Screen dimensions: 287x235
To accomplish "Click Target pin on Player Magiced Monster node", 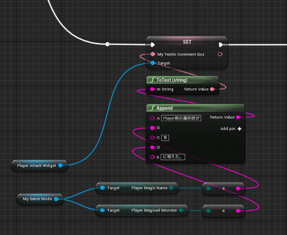I will pos(102,210).
